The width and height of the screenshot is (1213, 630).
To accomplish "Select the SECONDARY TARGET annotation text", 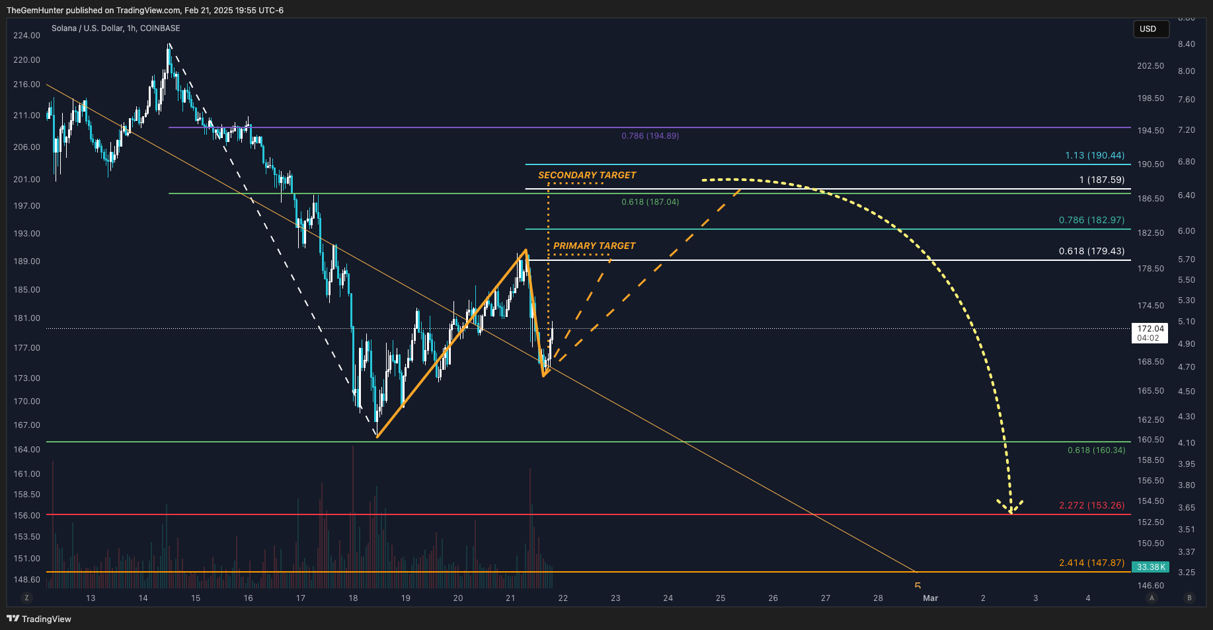I will [587, 175].
